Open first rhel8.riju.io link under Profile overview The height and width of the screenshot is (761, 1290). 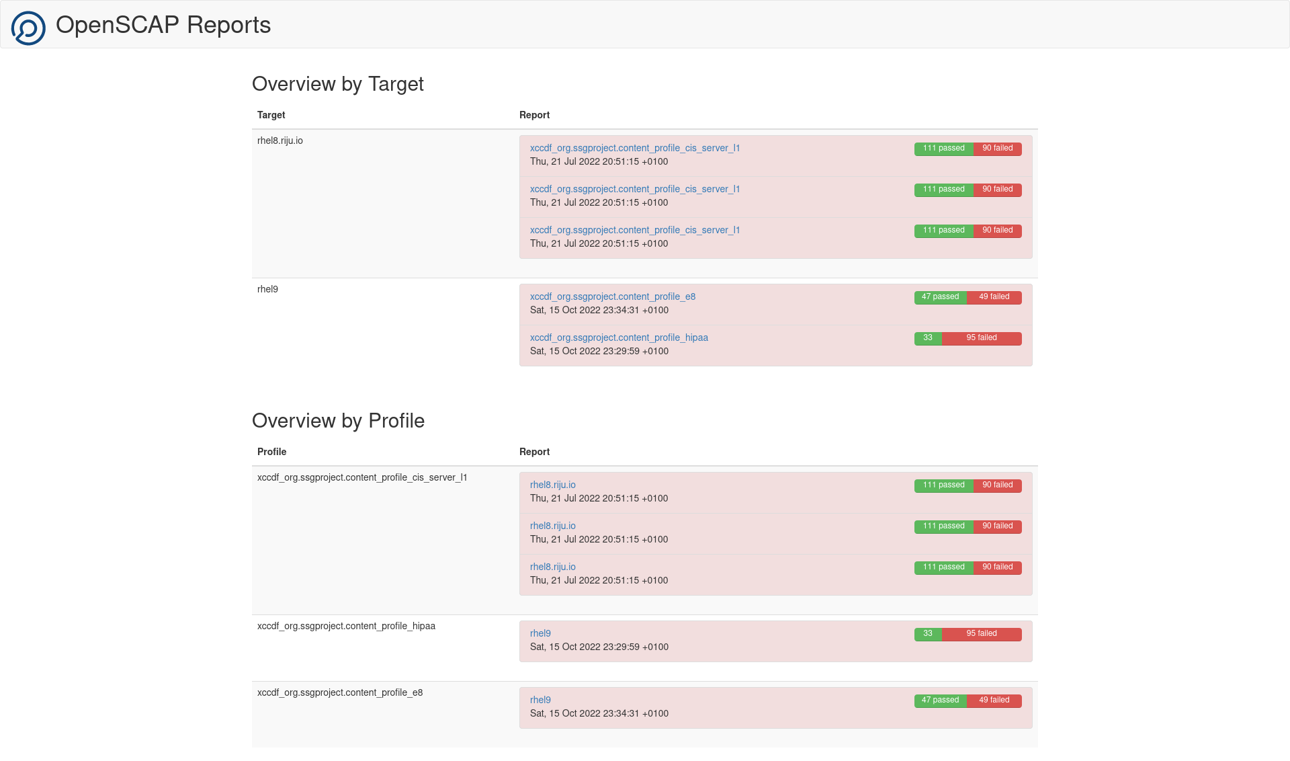[x=552, y=485]
